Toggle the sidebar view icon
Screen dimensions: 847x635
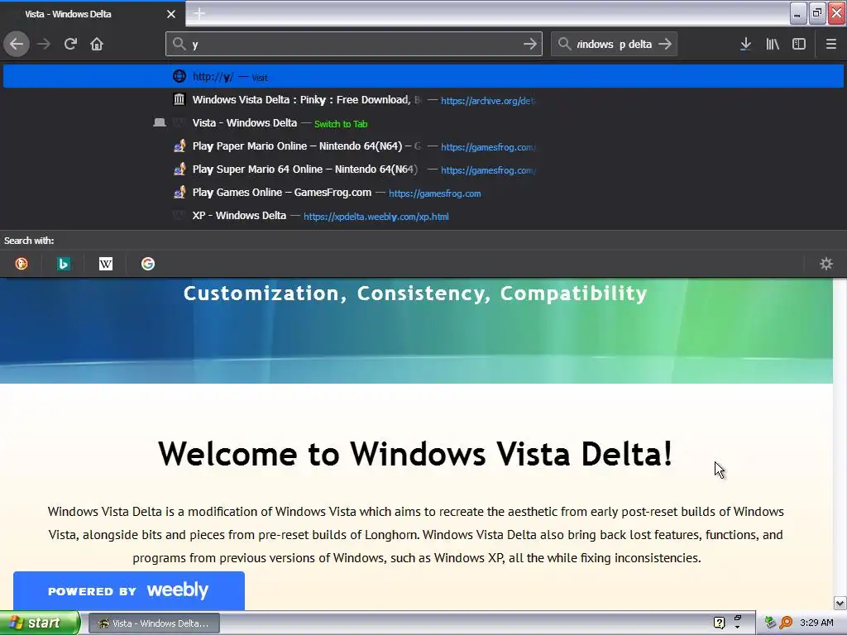point(799,44)
